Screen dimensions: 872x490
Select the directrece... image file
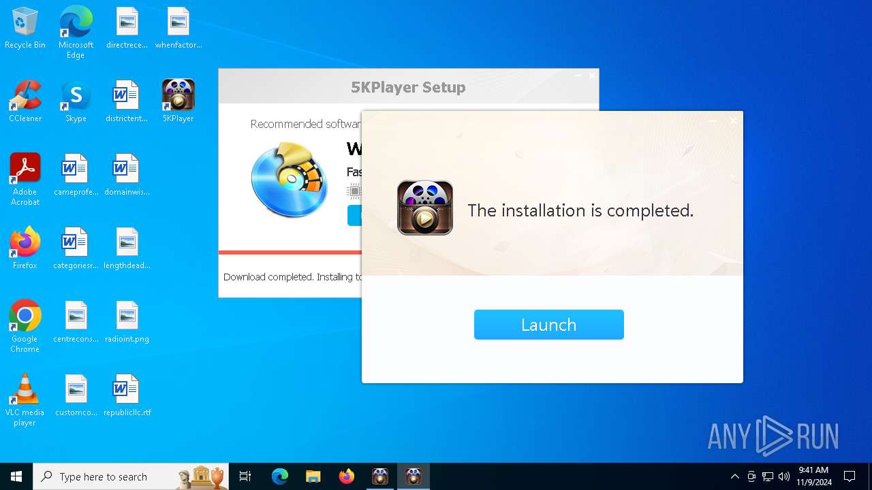point(127,29)
